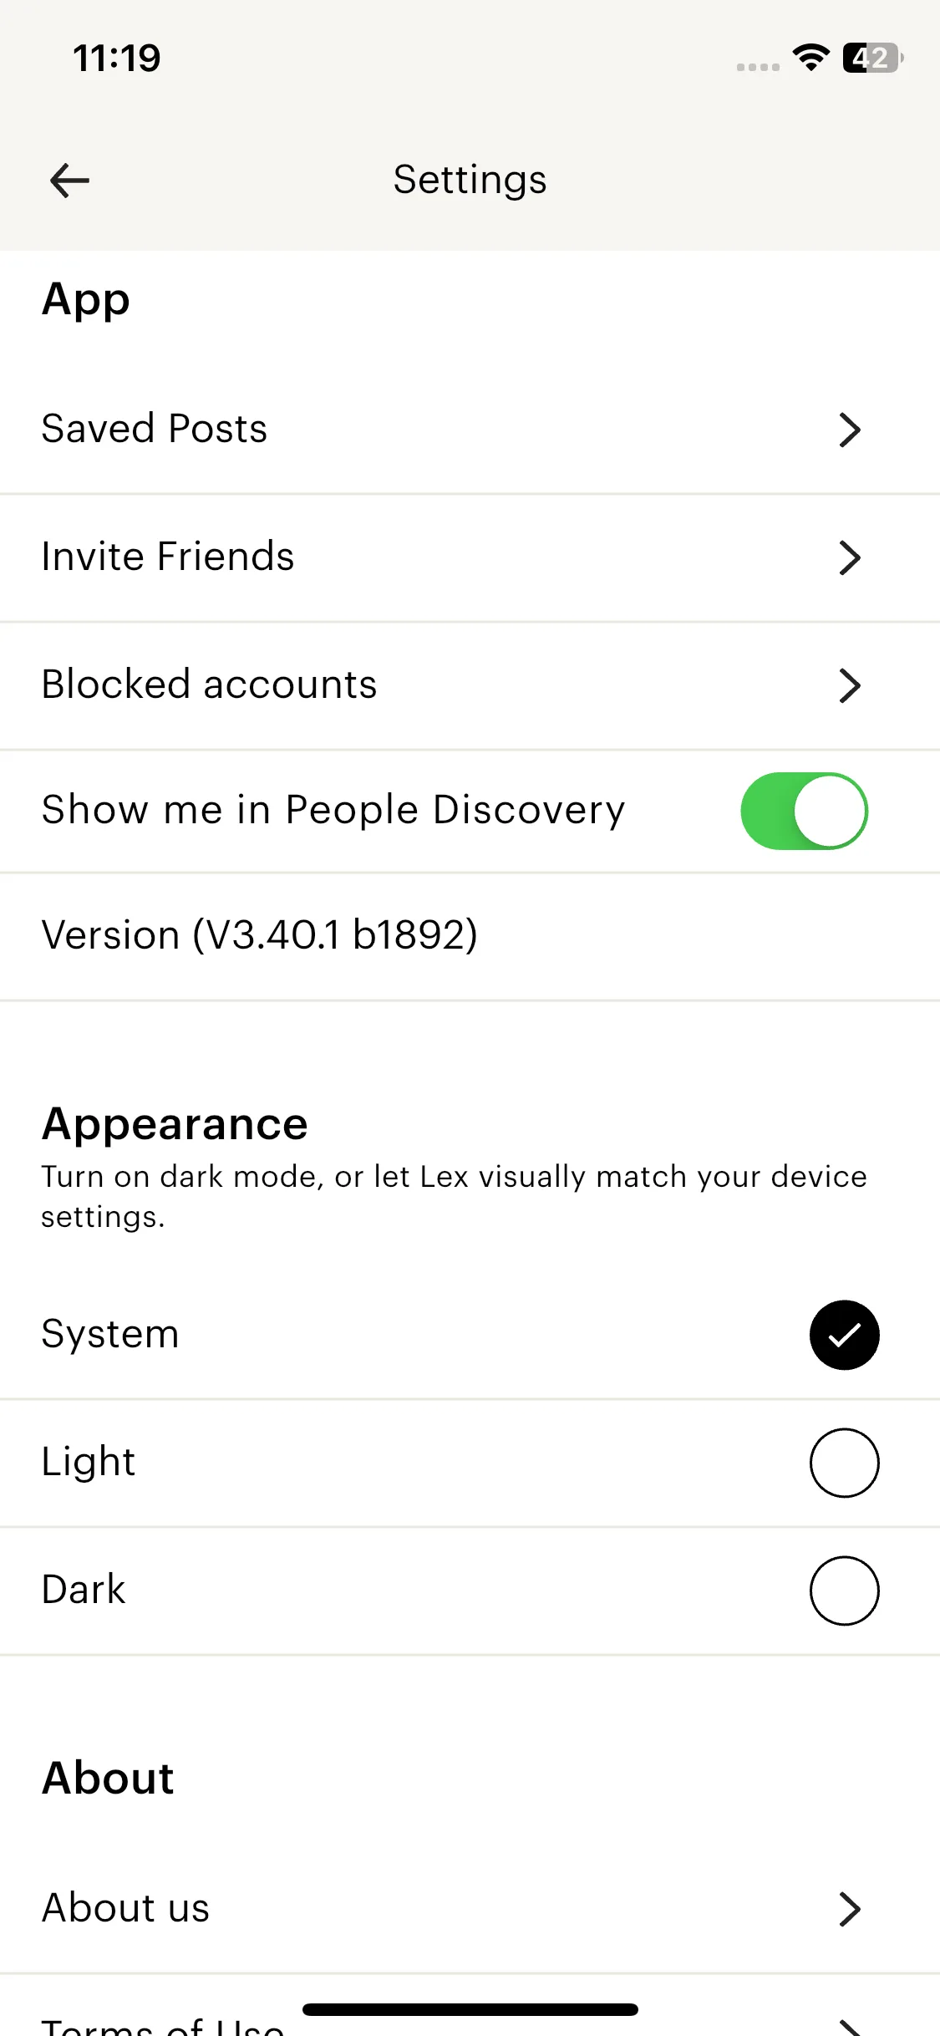Choose the System appearance label
This screenshot has width=940, height=2036.
coord(110,1334)
